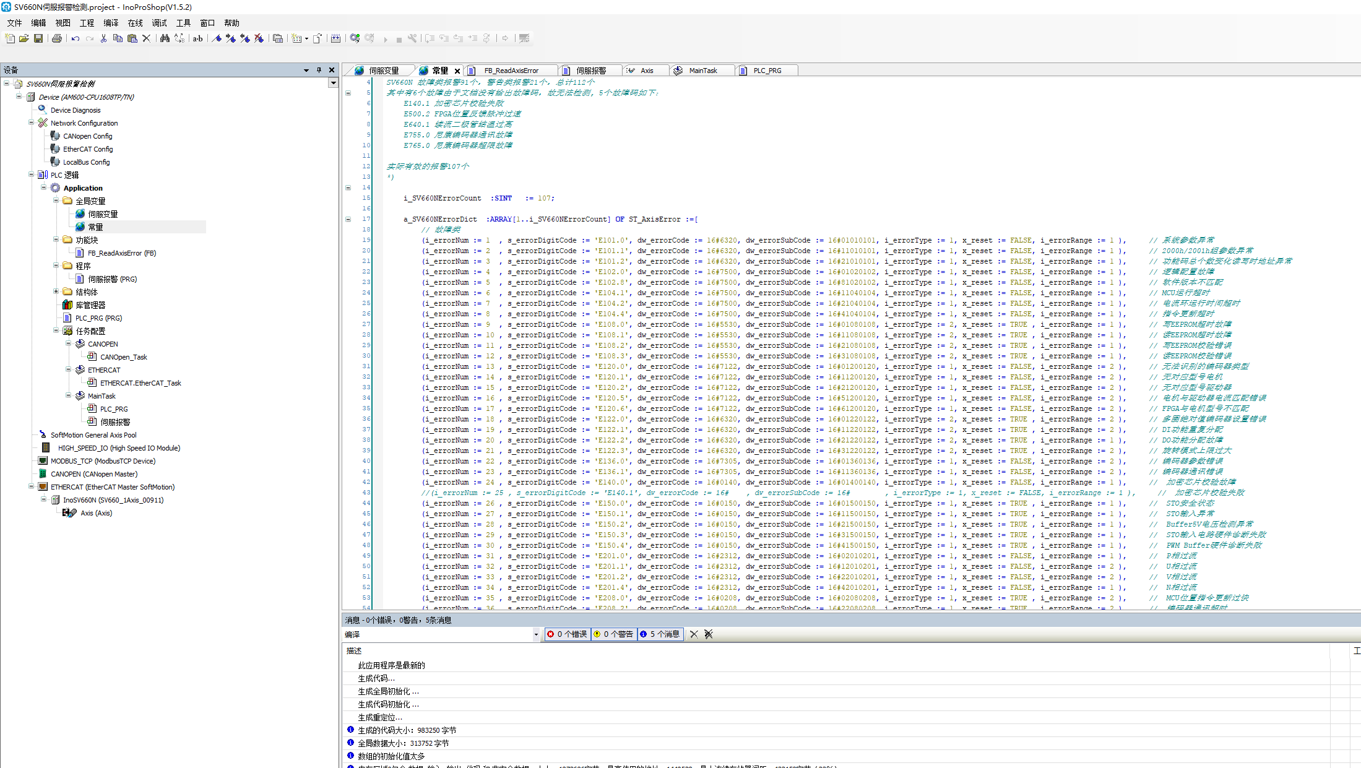Toggle the 5 个消息 messages filter
1361x768 pixels.
[660, 634]
